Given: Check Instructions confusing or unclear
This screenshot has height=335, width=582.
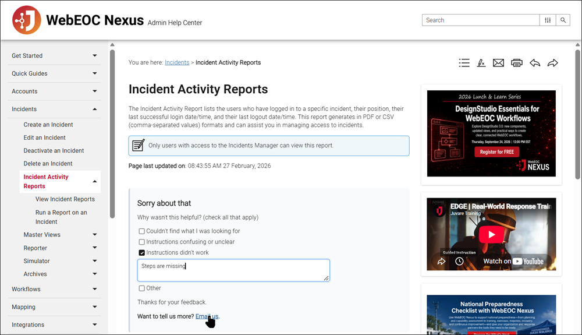Looking at the screenshot, I should coord(142,242).
